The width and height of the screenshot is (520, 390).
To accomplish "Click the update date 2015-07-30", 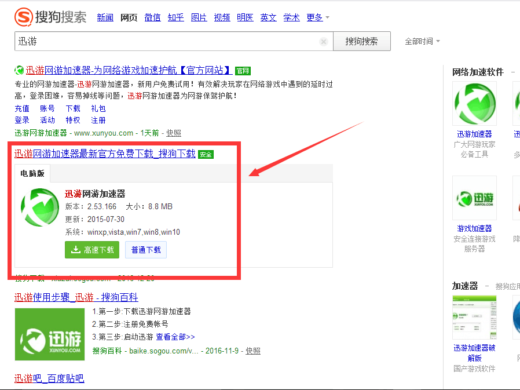I will pyautogui.click(x=106, y=220).
